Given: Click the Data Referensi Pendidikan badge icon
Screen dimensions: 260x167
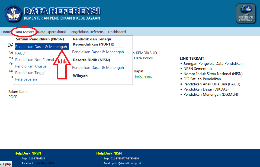Looking at the screenshot, I should tap(245, 13).
